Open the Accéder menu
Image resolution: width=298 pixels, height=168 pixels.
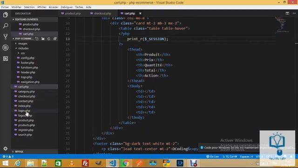[x=54, y=7]
